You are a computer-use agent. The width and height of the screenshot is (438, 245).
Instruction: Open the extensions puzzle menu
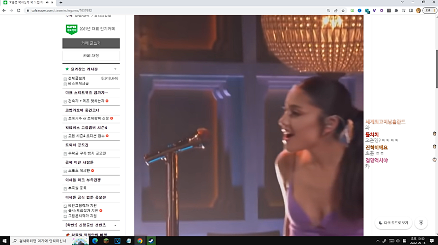(x=396, y=10)
